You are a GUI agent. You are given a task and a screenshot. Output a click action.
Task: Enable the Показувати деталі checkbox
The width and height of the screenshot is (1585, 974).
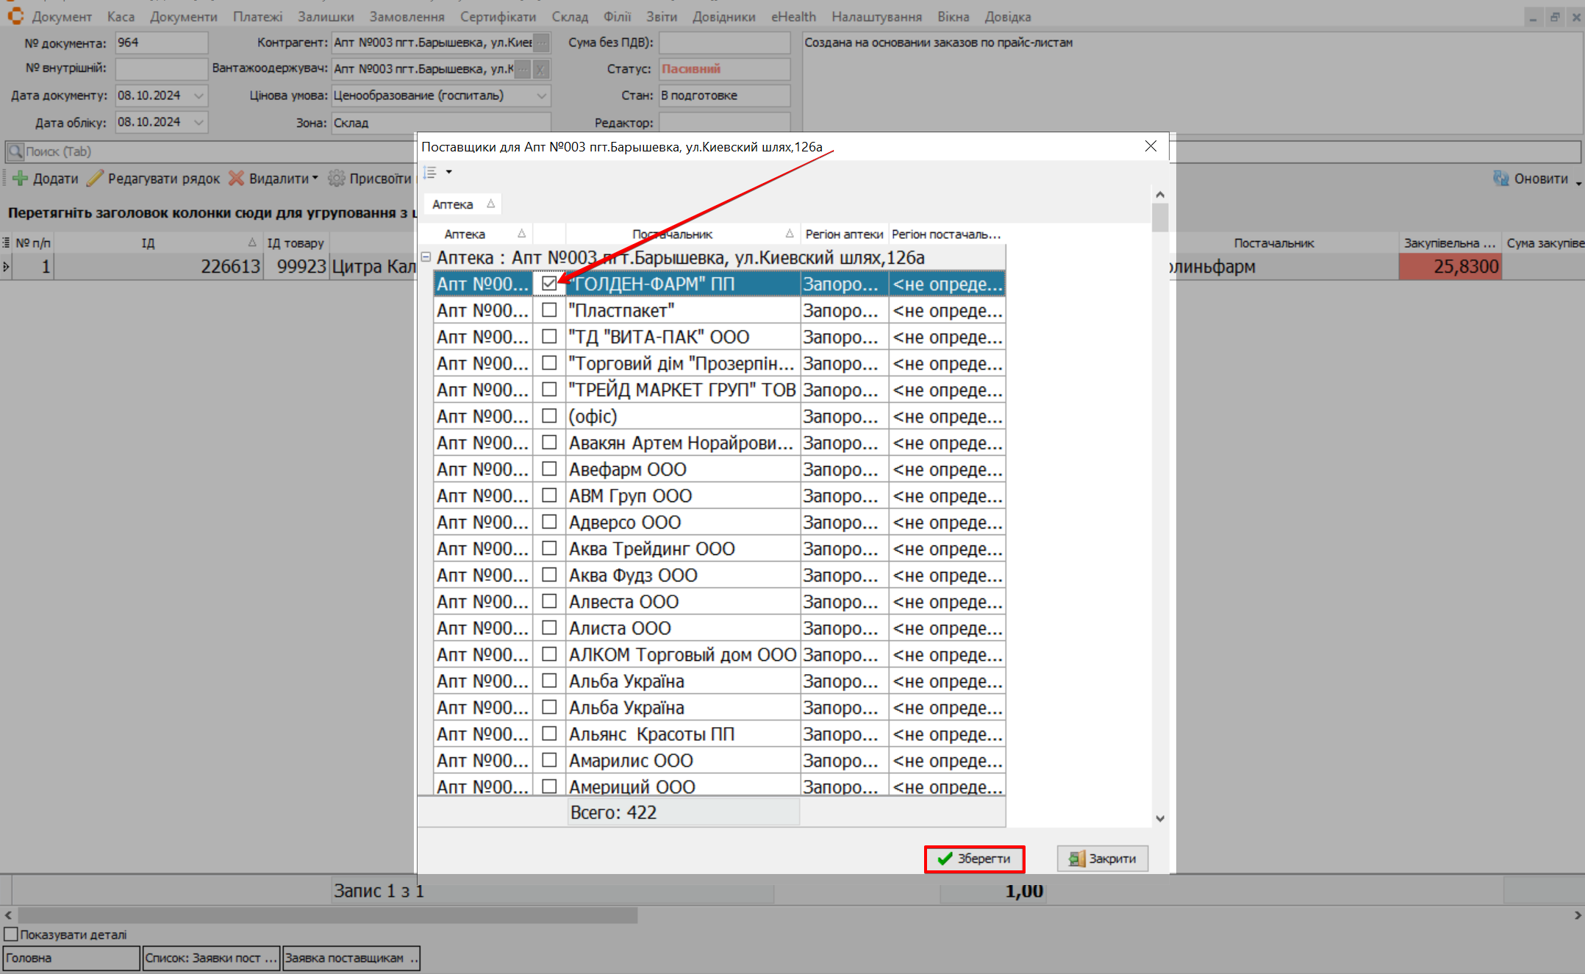tap(11, 934)
